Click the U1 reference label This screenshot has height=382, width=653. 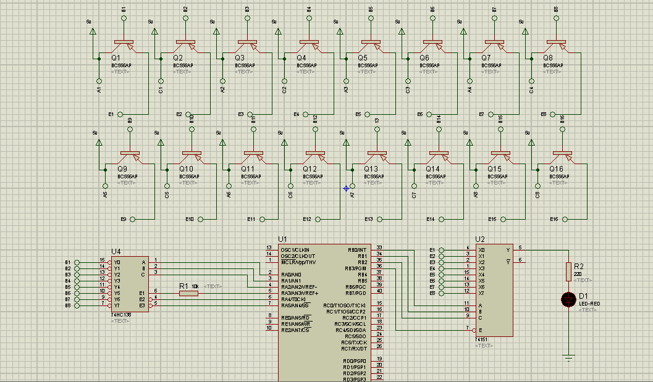click(x=282, y=239)
